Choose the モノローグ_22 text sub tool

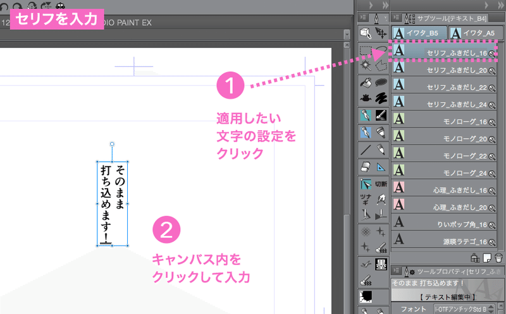pos(444,154)
